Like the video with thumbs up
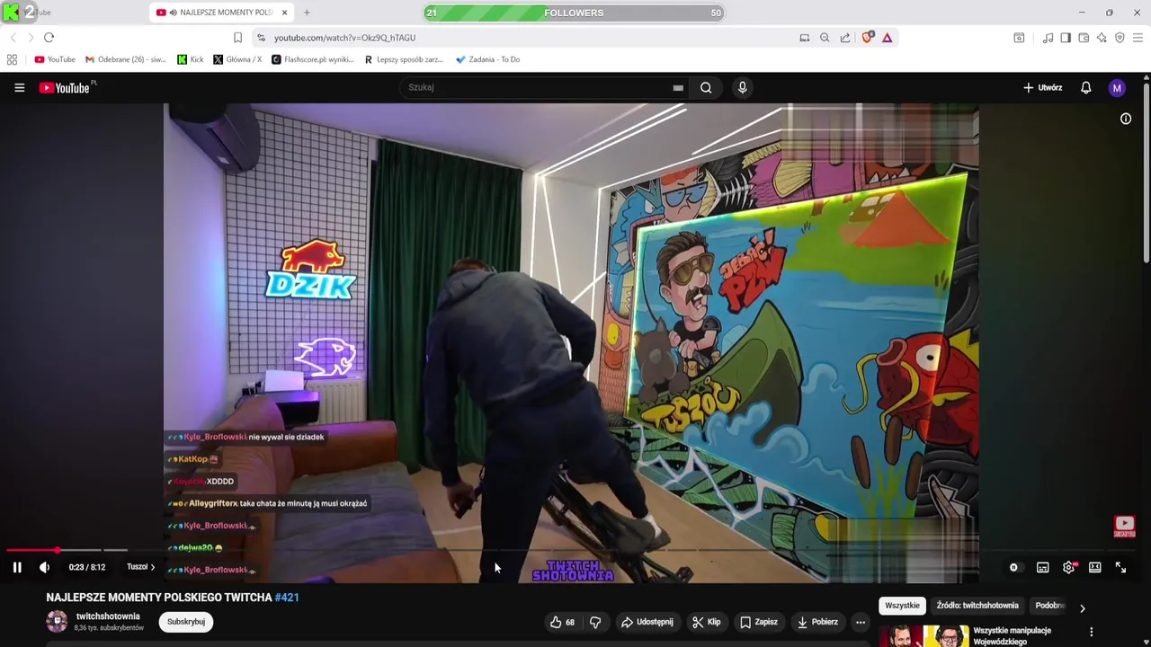Screen dimensions: 1151x647 [x=563, y=622]
